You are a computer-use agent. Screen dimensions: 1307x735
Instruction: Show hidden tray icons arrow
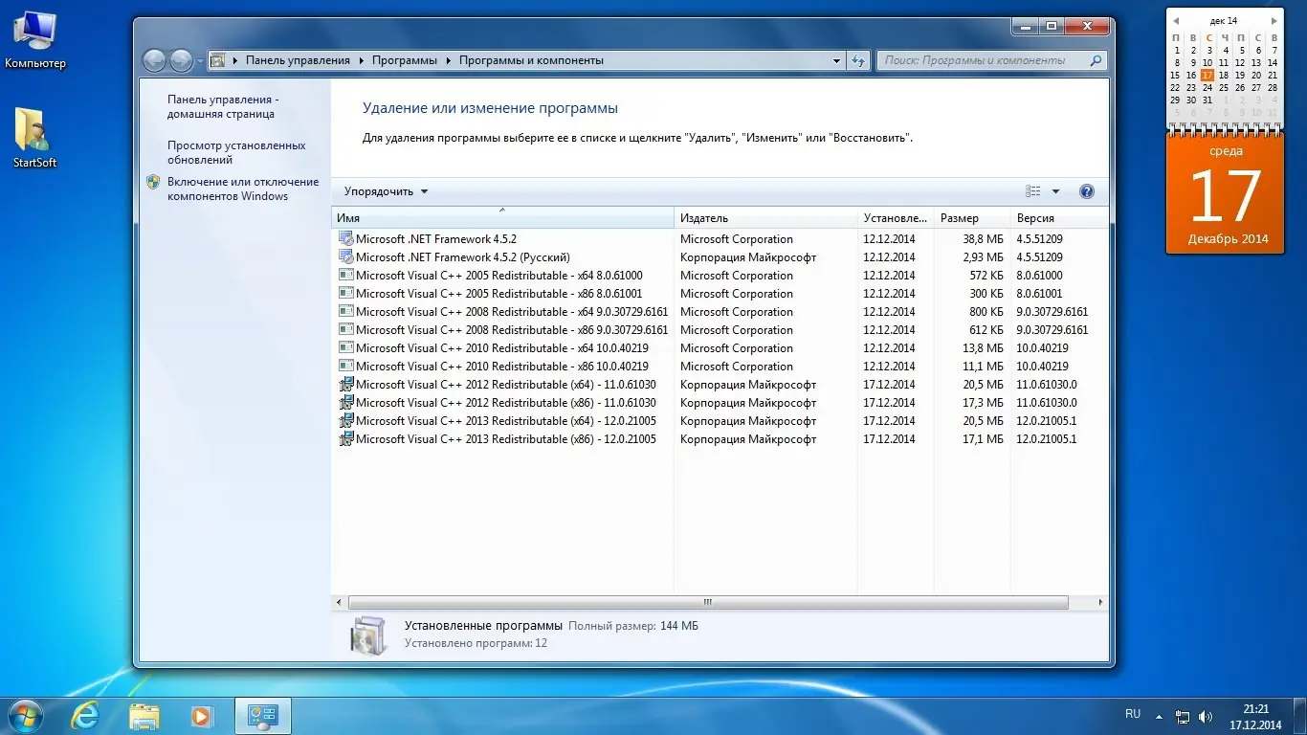coord(1160,716)
